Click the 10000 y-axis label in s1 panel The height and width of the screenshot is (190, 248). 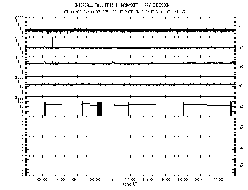point(19,18)
